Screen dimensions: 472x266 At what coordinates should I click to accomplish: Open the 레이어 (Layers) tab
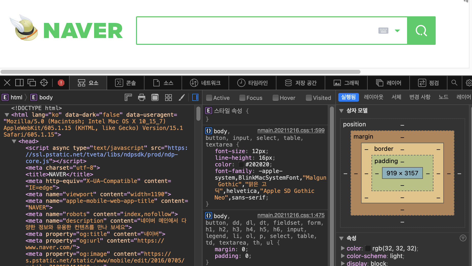click(x=389, y=83)
